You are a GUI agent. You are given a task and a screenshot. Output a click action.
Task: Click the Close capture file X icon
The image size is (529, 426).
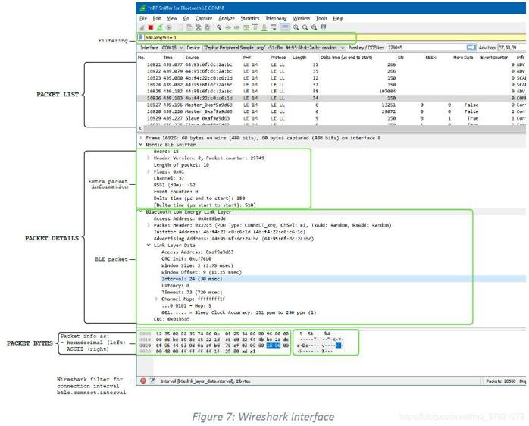coord(199,28)
